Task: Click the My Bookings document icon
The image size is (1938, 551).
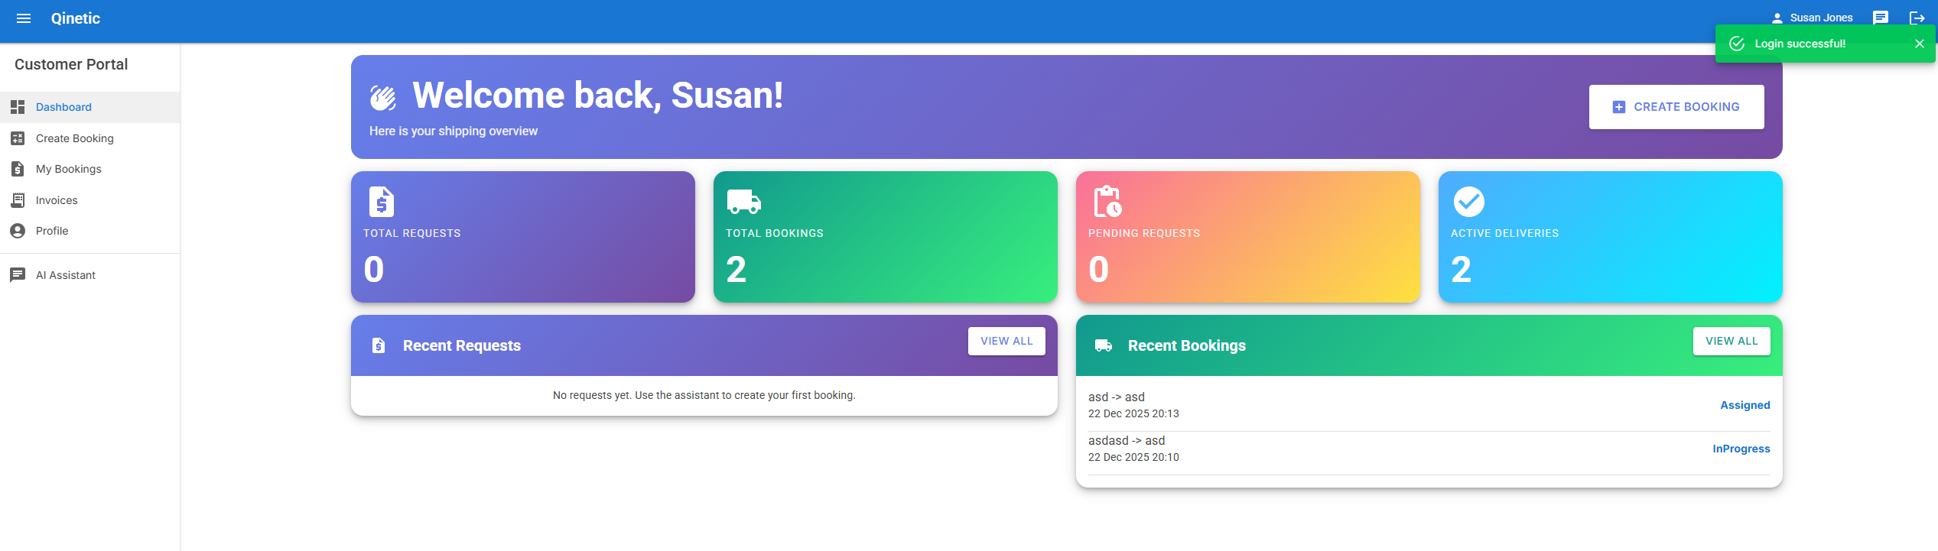Action: [18, 169]
